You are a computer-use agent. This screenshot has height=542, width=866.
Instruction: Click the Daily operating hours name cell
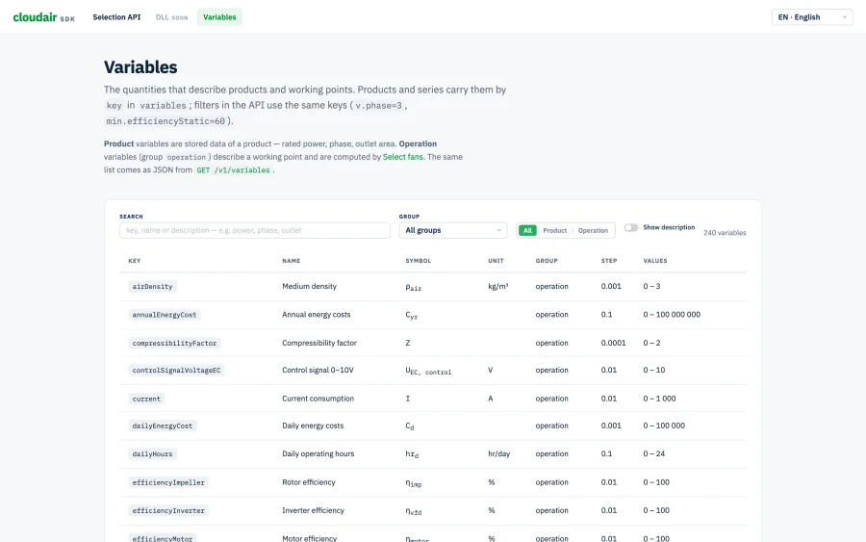(318, 453)
